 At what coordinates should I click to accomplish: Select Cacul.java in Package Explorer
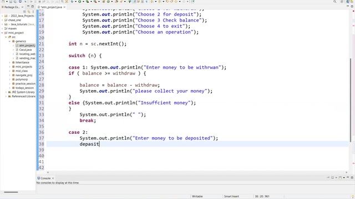[26, 50]
